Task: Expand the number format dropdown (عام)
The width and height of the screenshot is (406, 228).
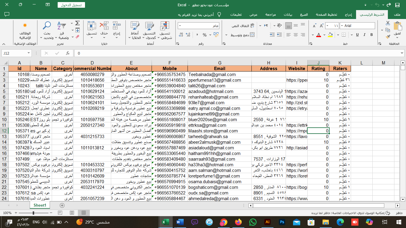Action: tap(180, 26)
